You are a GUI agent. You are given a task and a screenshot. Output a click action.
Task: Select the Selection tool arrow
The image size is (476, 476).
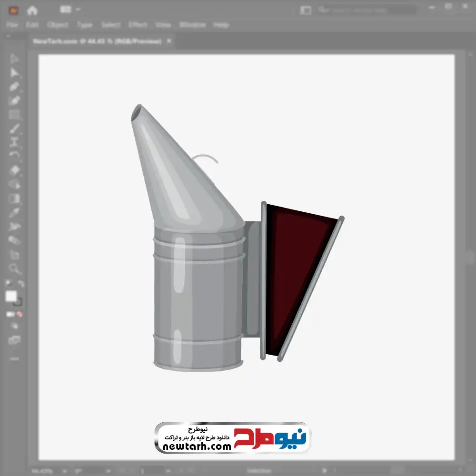(x=14, y=59)
